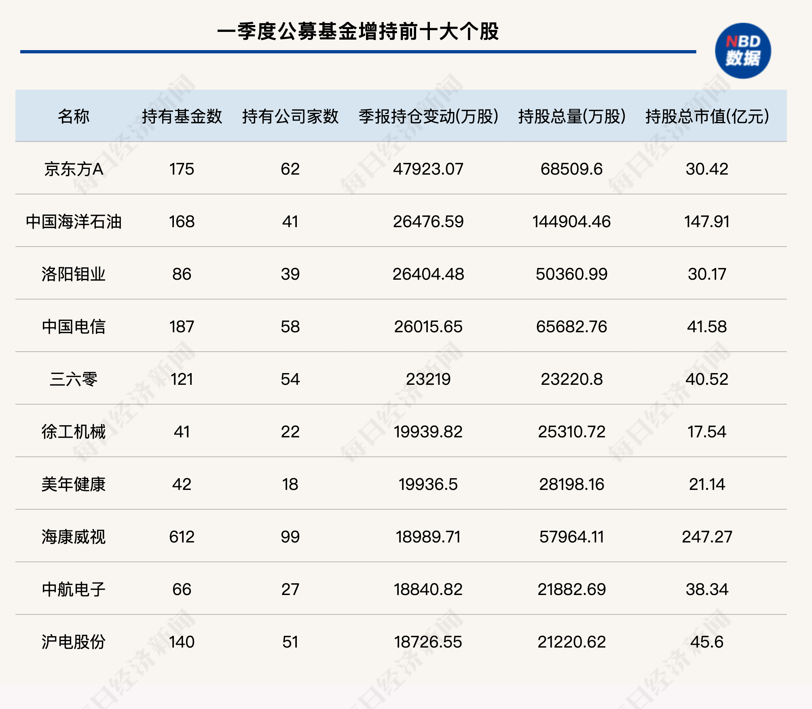
Task: Click market value 247.27 for 海康威视
Action: pyautogui.click(x=707, y=537)
